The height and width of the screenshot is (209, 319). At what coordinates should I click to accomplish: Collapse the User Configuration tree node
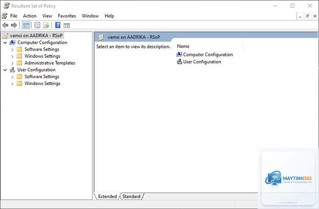click(5, 70)
